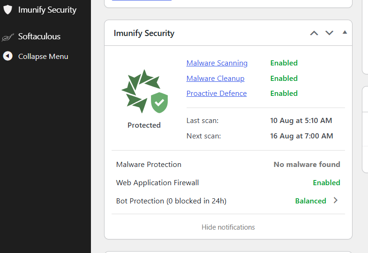Click the Imunify green star logo

(141, 91)
